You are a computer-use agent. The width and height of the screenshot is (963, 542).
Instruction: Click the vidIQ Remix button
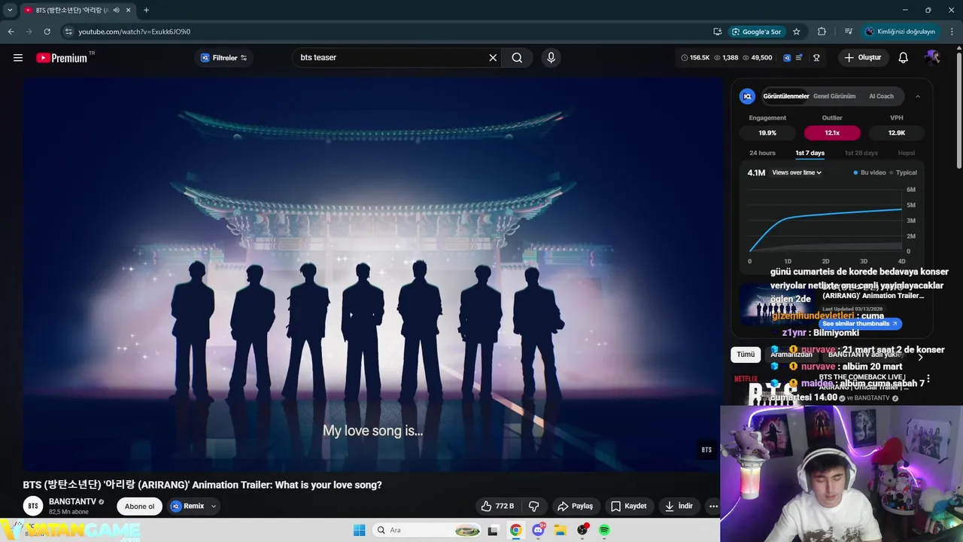click(188, 506)
